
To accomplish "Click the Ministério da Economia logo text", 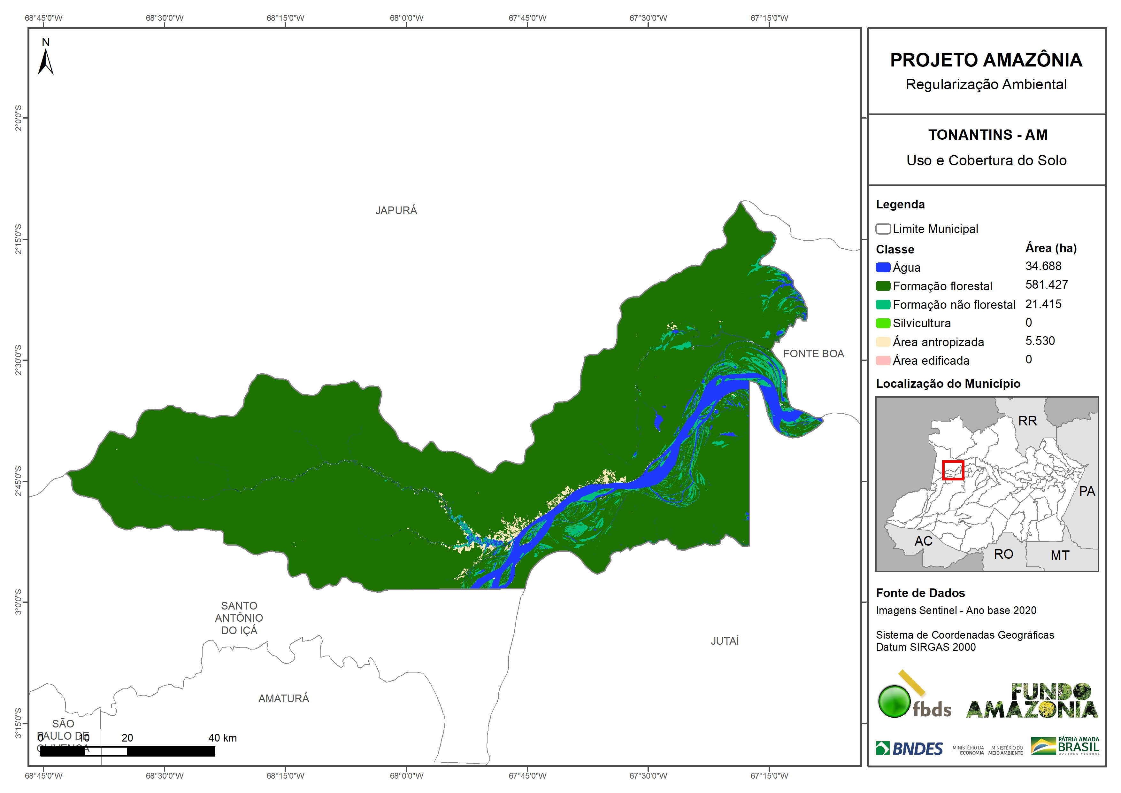I will click(x=968, y=750).
